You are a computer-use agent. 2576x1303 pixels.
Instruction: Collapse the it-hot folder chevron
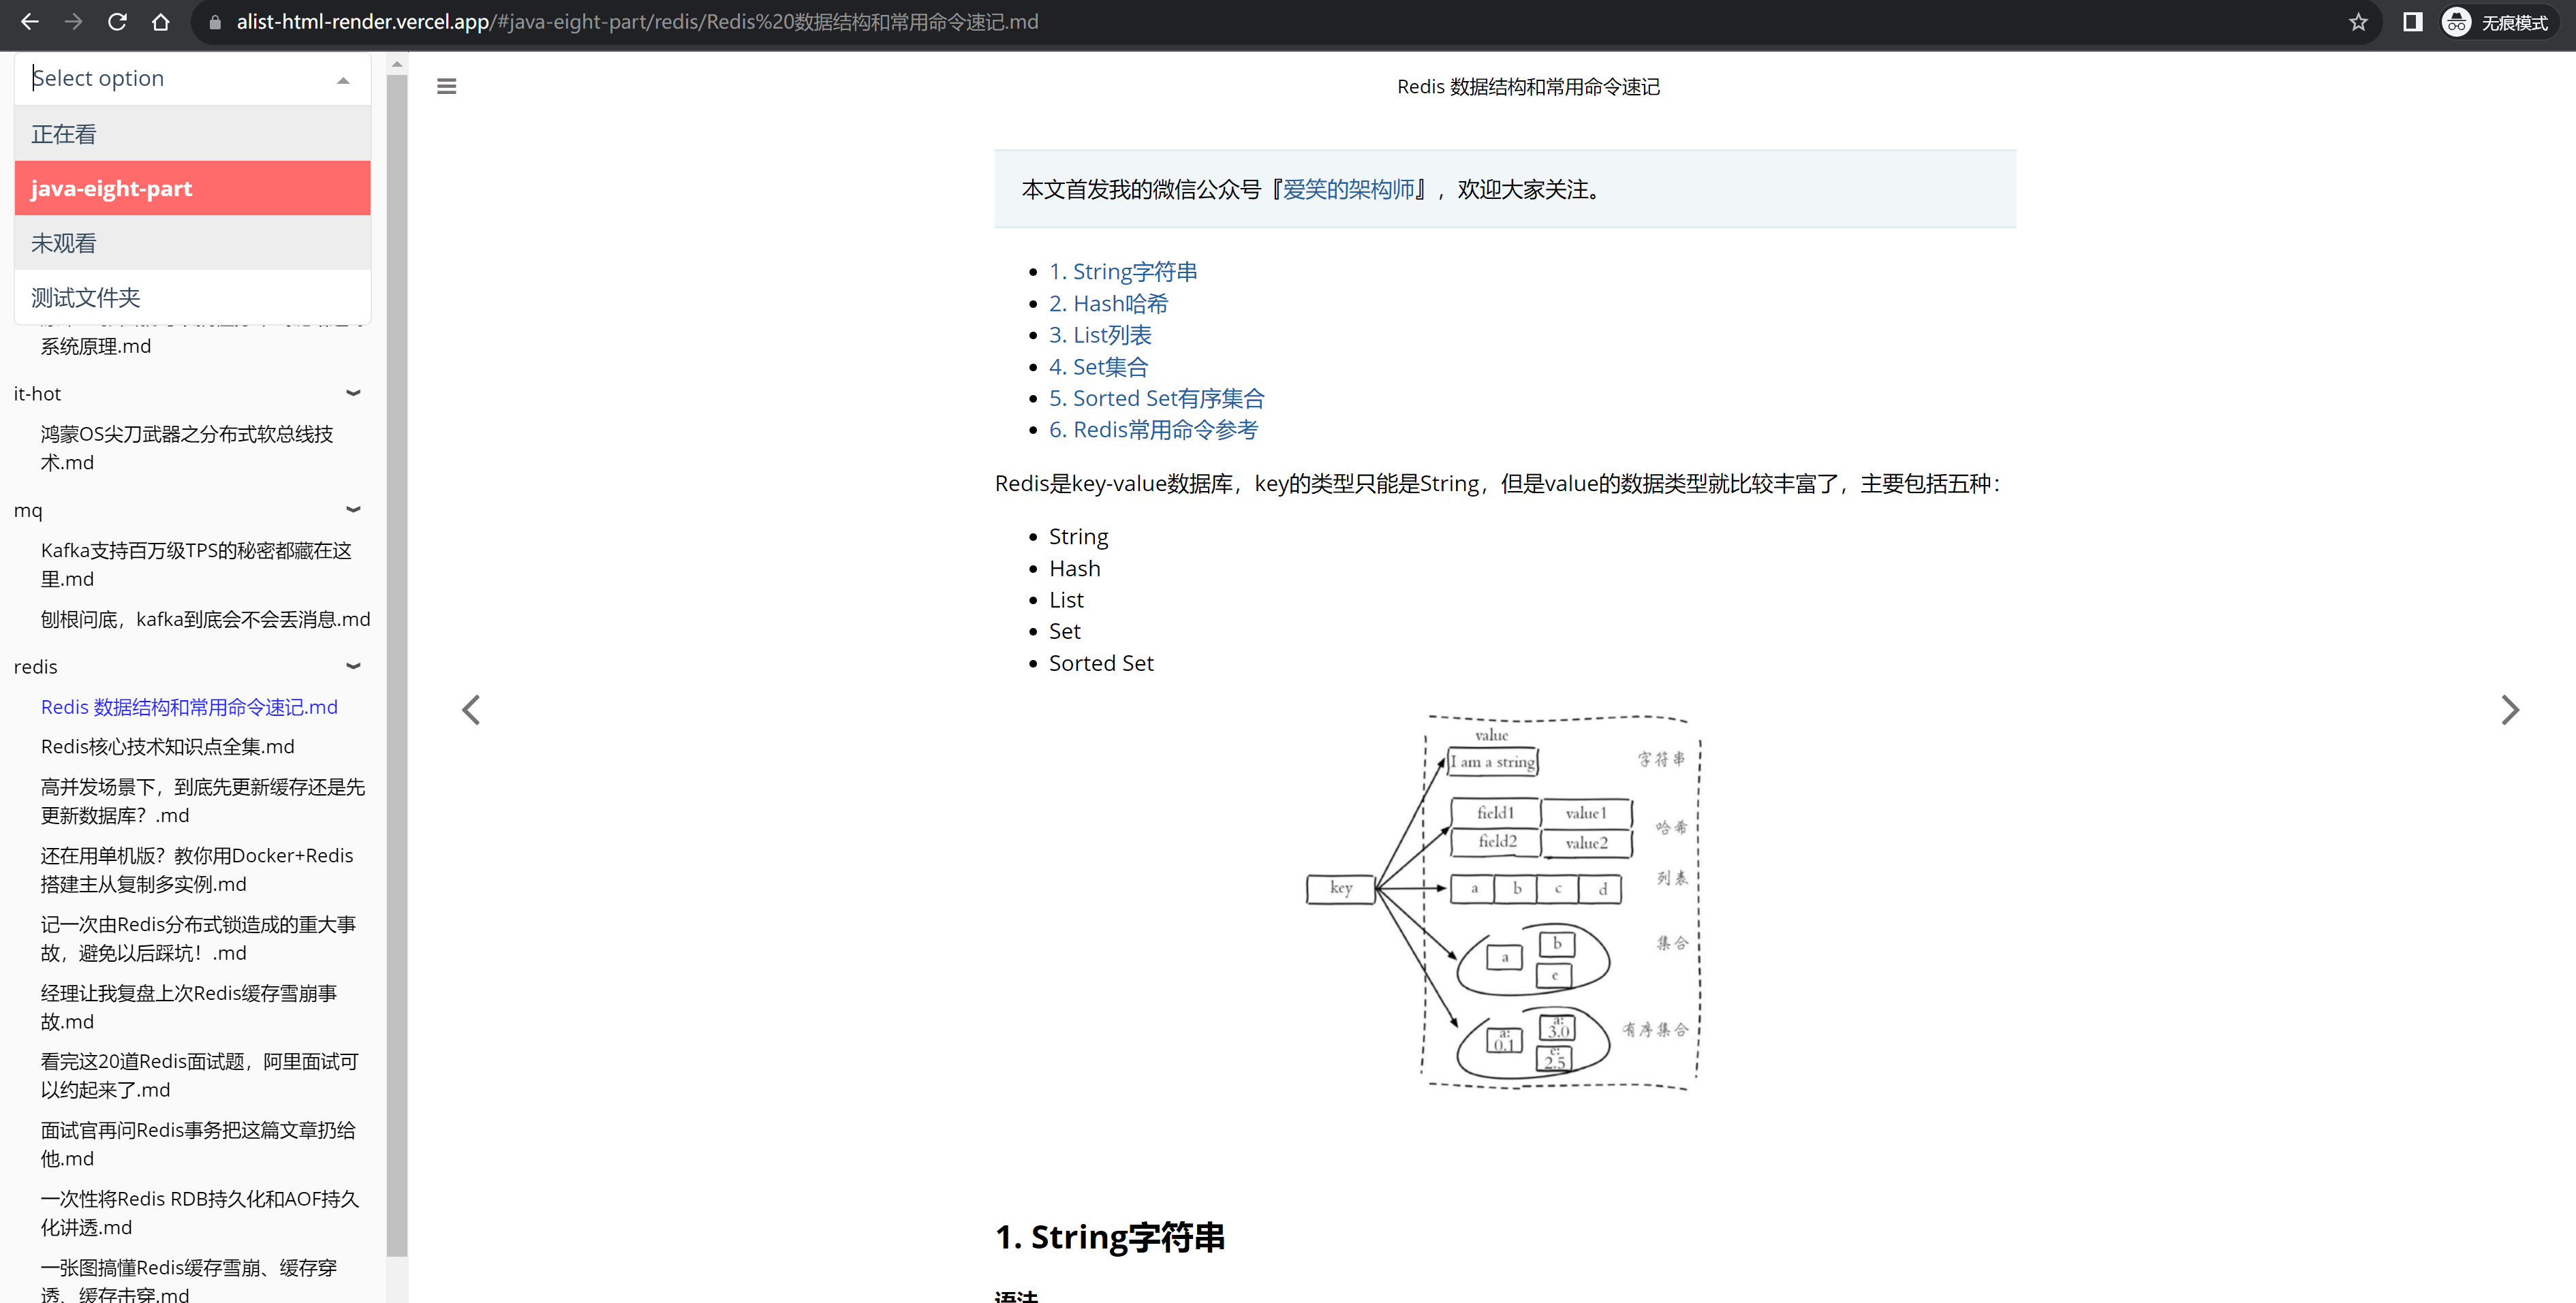353,393
